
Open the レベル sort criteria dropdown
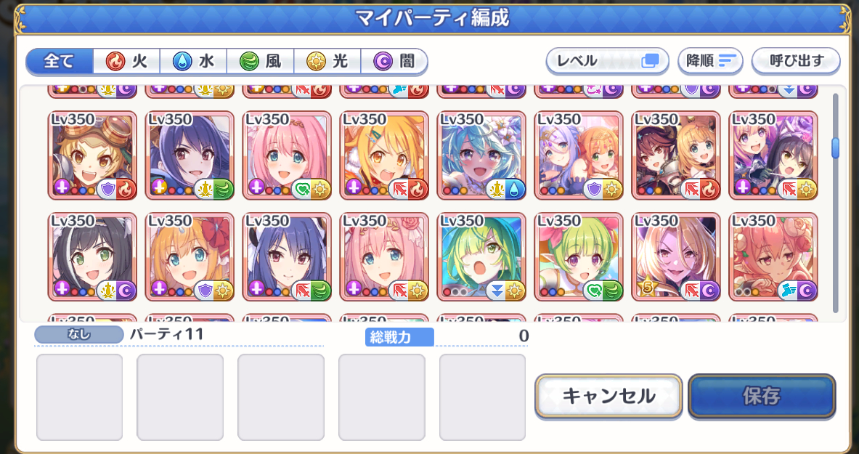608,61
